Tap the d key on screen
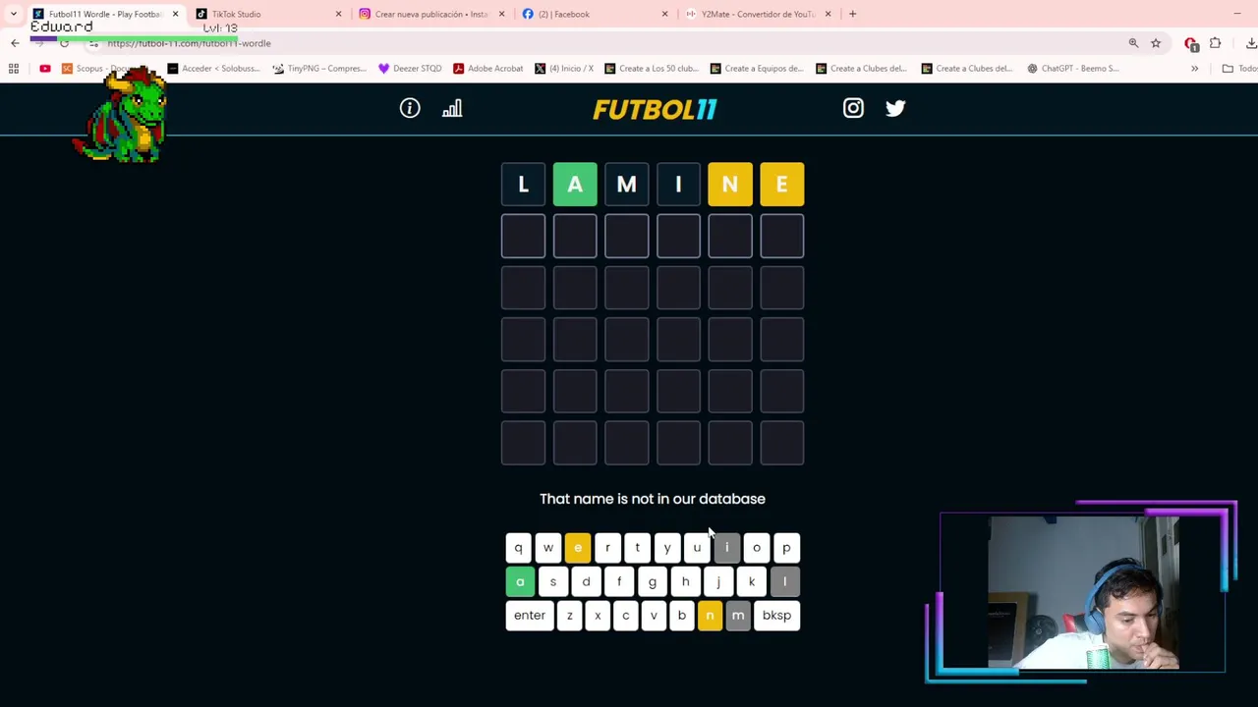This screenshot has height=707, width=1258. pyautogui.click(x=586, y=581)
